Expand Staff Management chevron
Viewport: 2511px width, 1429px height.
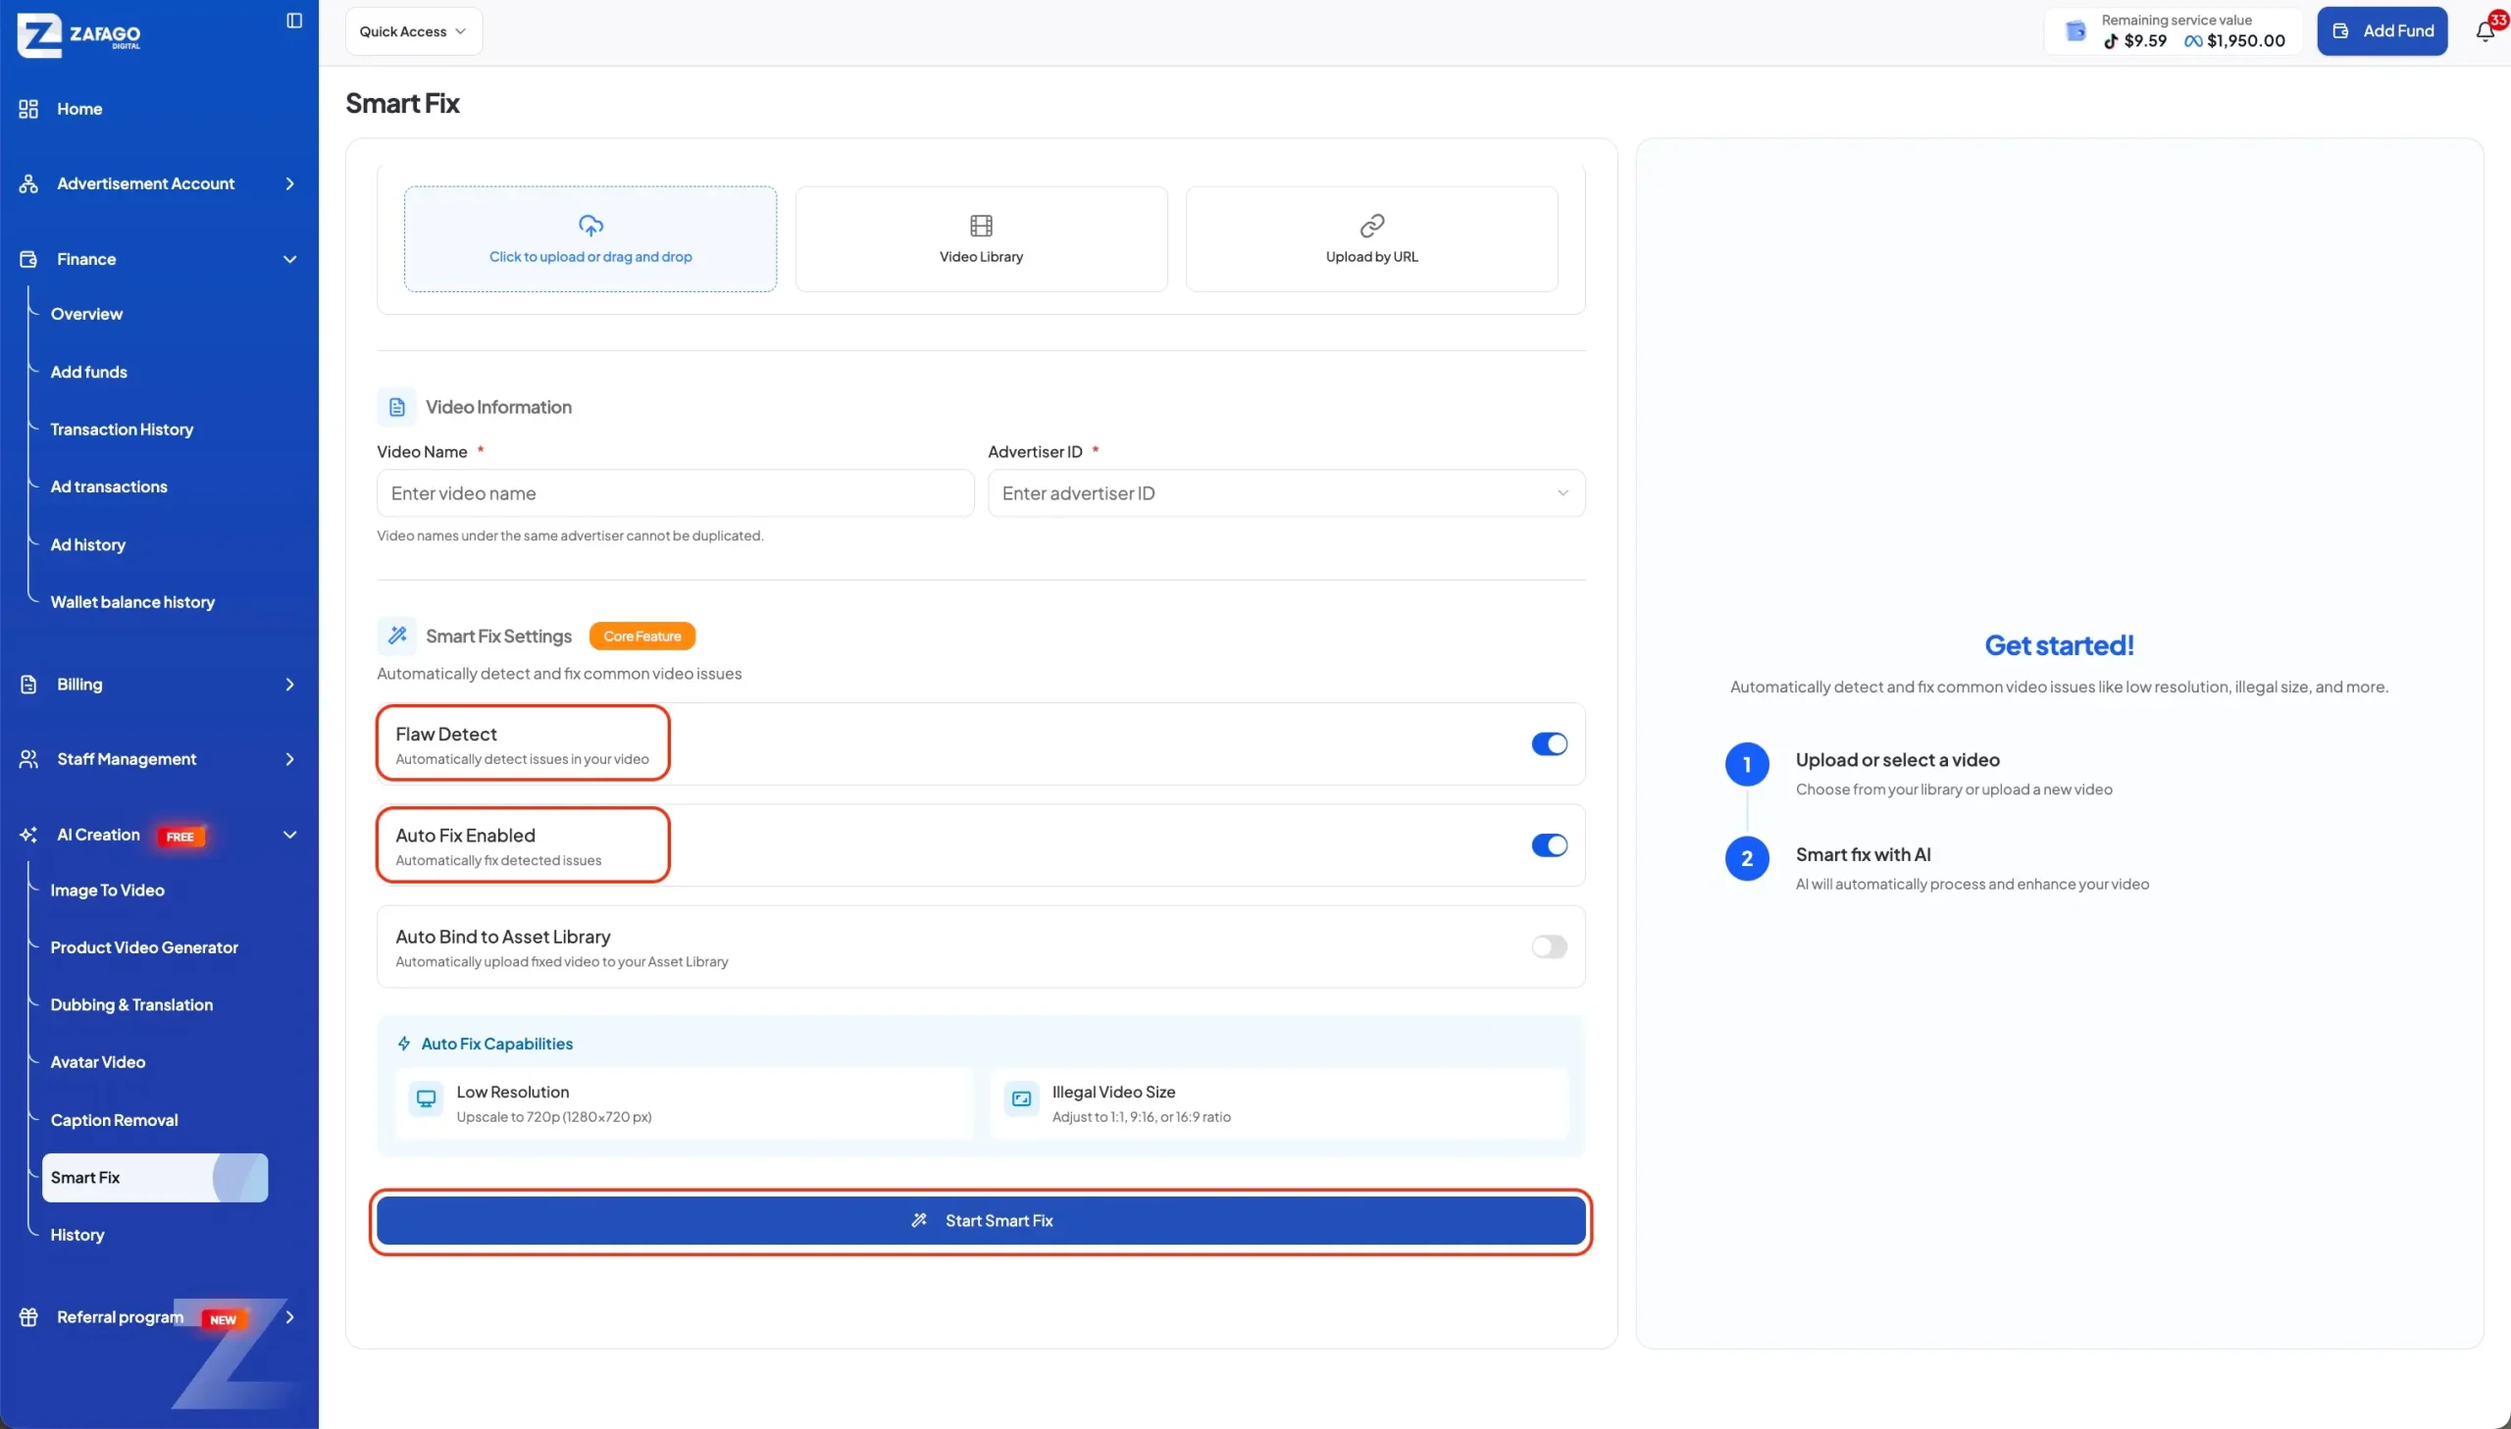point(289,759)
